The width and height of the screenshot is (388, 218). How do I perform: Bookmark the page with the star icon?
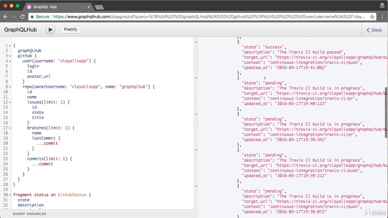pyautogui.click(x=372, y=17)
